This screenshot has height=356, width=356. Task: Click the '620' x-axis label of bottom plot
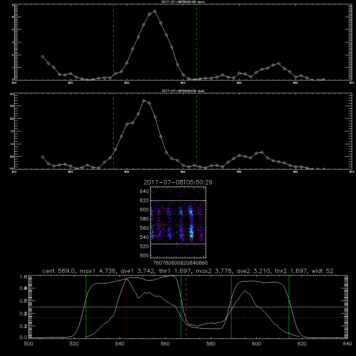(x=302, y=344)
